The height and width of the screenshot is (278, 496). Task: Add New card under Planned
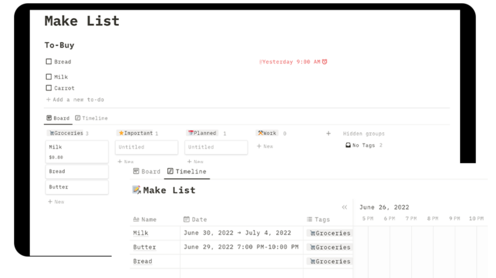coord(195,161)
